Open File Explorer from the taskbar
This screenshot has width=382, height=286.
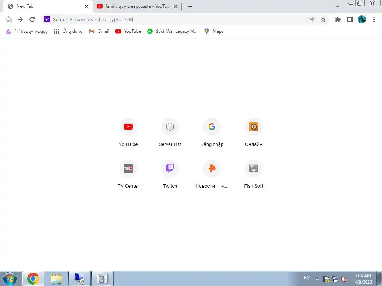point(56,279)
